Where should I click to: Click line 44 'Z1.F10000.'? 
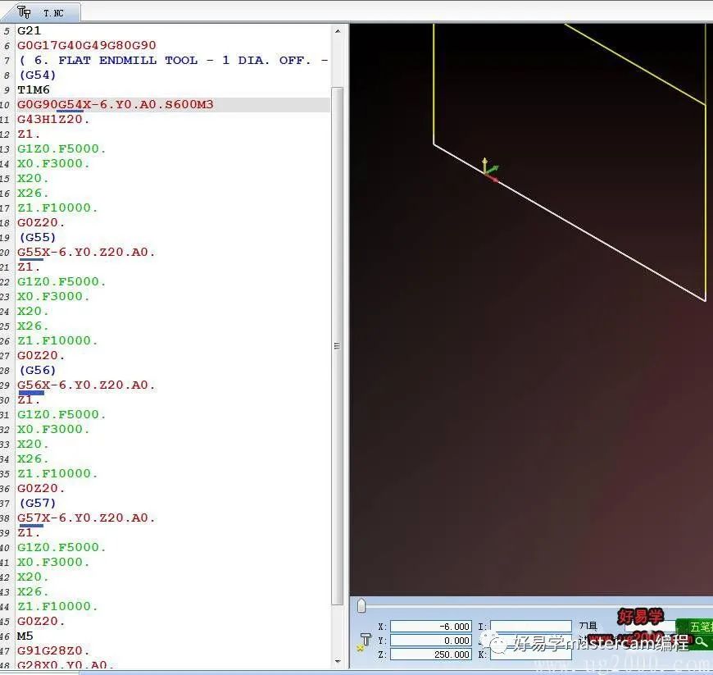pyautogui.click(x=57, y=606)
